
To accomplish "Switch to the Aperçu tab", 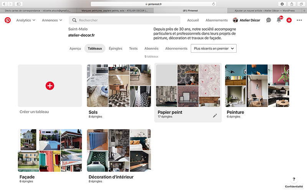I will tap(75, 49).
